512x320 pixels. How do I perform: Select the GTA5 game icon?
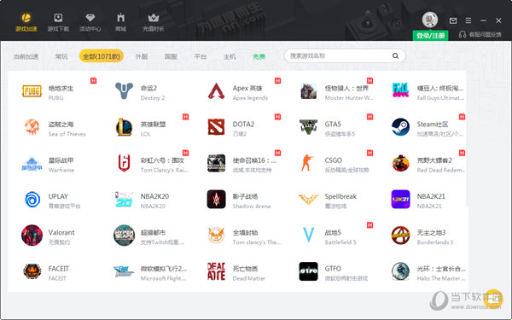click(x=309, y=127)
